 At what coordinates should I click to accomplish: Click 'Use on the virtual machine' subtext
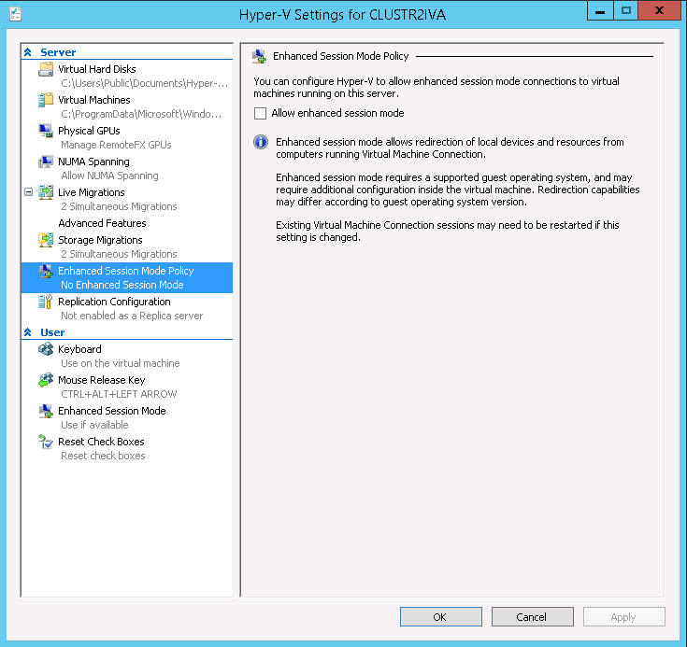tap(120, 363)
